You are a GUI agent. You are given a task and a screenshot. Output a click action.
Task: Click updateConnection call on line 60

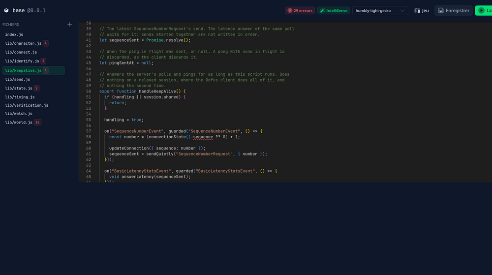point(129,148)
